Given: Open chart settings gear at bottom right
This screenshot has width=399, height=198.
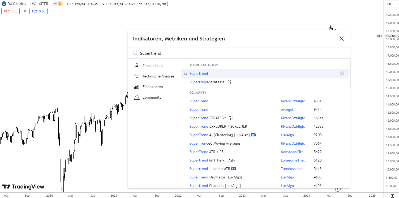Looking at the screenshot, I should [x=393, y=196].
